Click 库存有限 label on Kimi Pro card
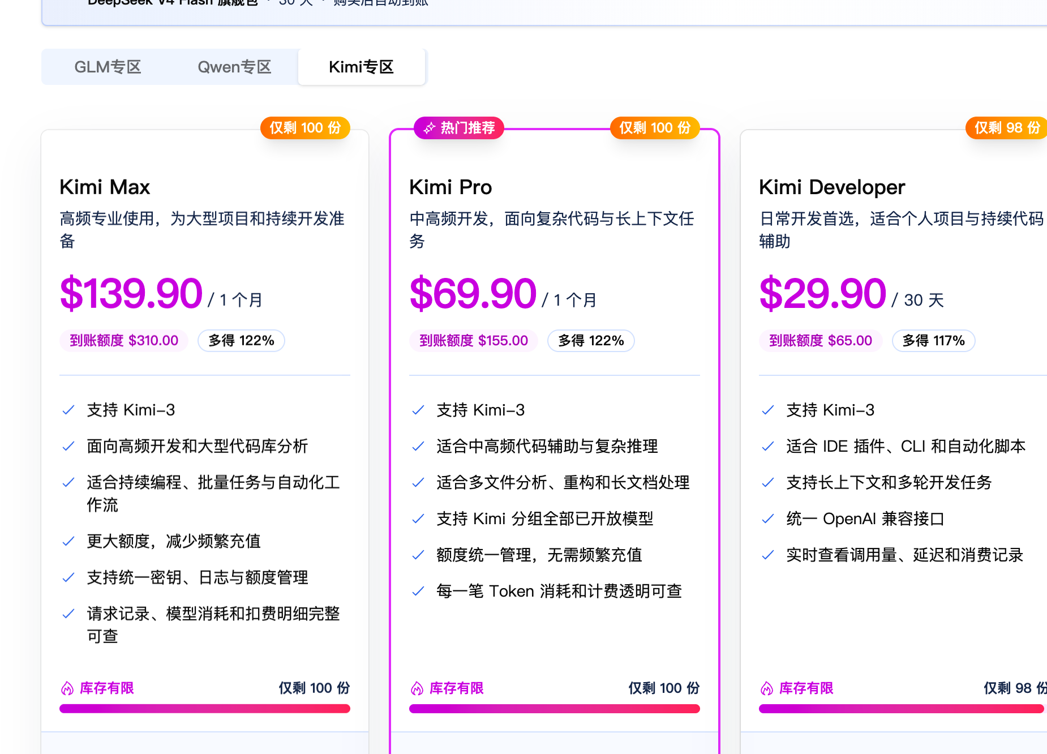This screenshot has width=1047, height=754. (x=456, y=688)
